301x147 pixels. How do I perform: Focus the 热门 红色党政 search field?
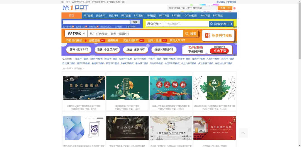click(x=135, y=34)
